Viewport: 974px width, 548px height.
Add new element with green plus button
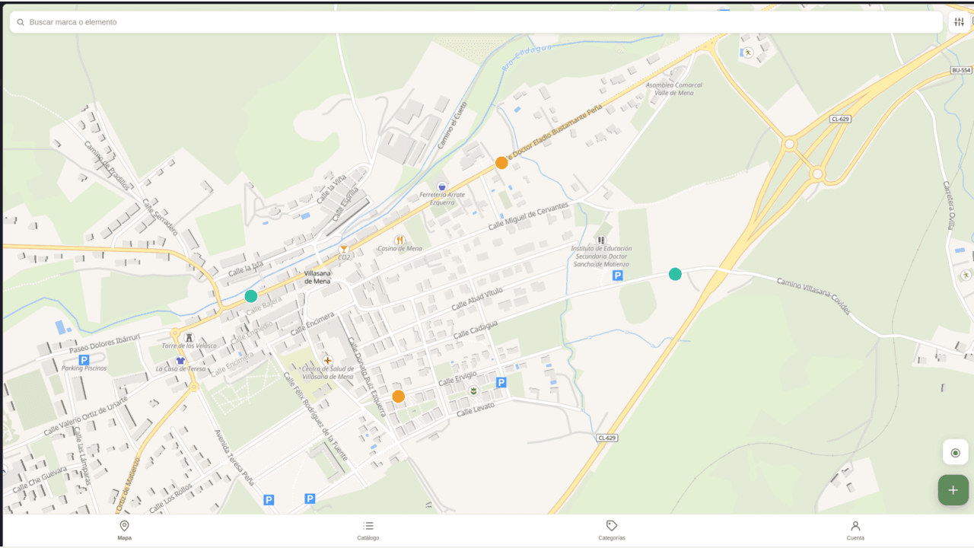(x=953, y=490)
